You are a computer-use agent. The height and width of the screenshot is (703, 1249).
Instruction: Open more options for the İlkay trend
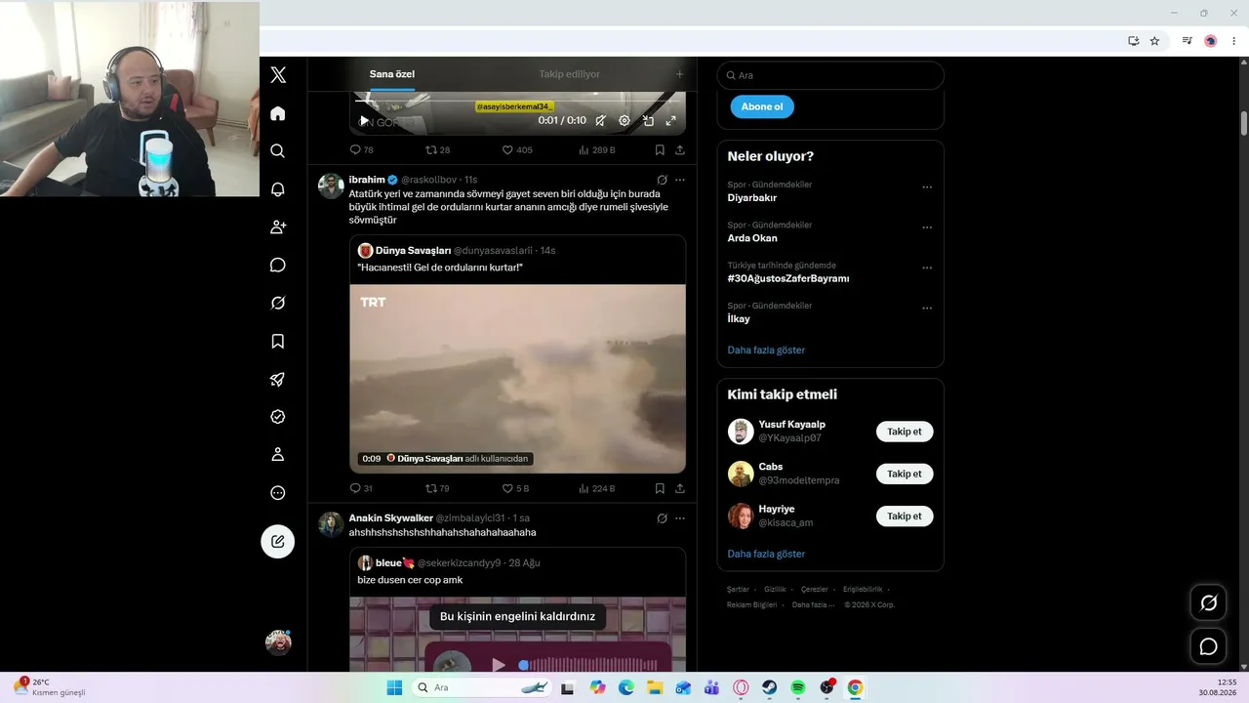point(927,309)
